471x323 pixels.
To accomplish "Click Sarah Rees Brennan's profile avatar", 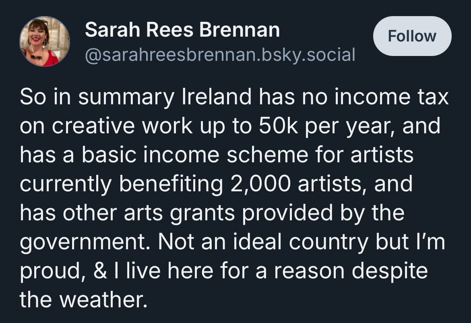I will tap(45, 41).
